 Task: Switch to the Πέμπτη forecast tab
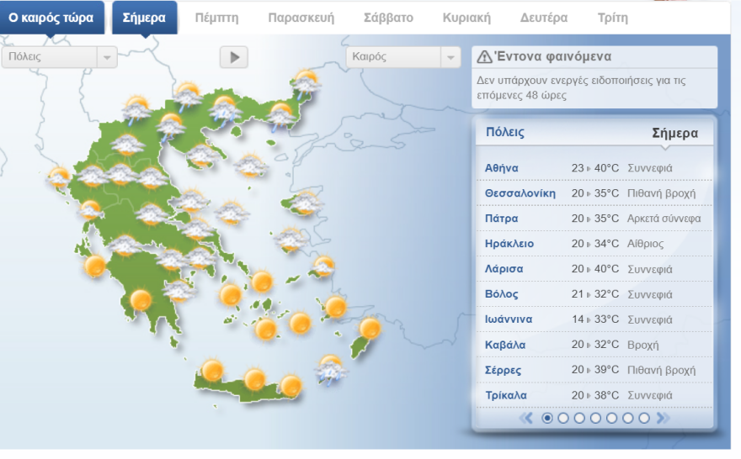coord(216,18)
